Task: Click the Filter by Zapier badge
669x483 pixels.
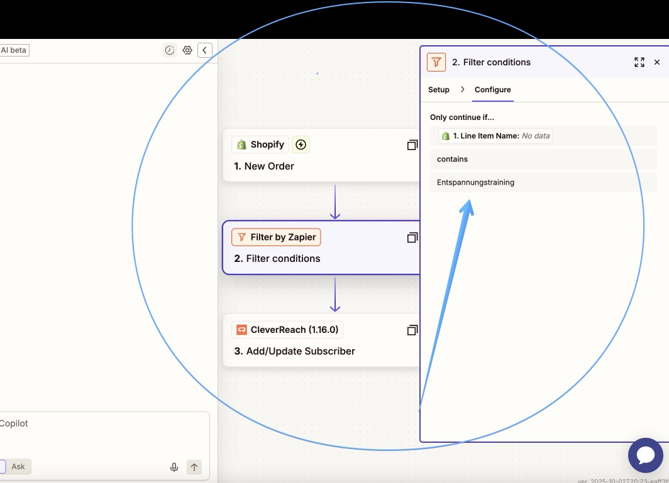Action: click(x=276, y=237)
